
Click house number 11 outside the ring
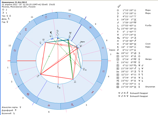pos(32,17)
